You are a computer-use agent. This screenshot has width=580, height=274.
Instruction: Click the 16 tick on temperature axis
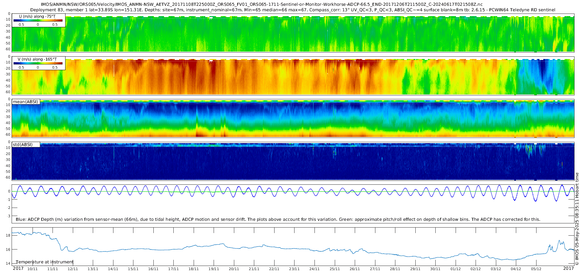coord(8,250)
